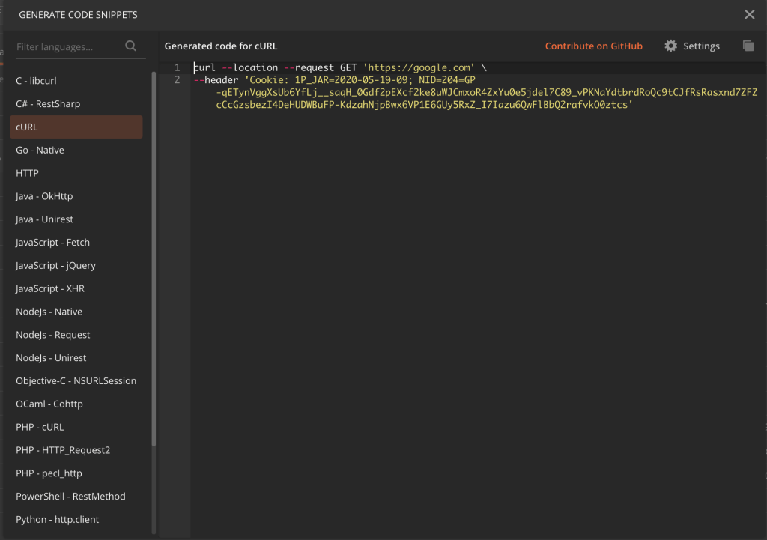767x540 pixels.
Task: Select JavaScript - jQuery language
Action: point(55,266)
